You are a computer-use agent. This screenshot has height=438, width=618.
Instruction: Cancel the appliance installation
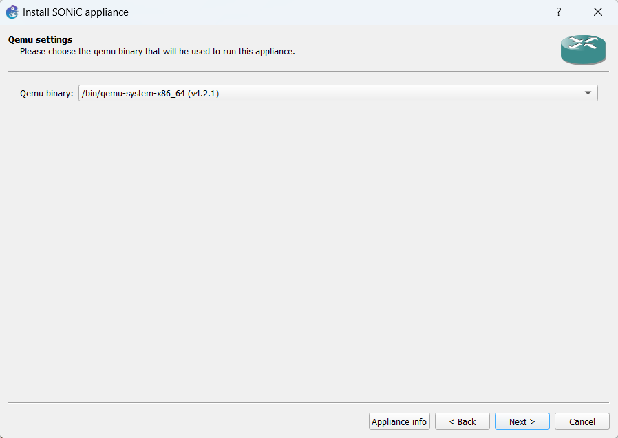click(x=582, y=421)
